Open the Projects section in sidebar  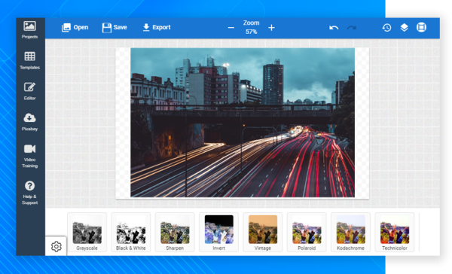(x=29, y=30)
